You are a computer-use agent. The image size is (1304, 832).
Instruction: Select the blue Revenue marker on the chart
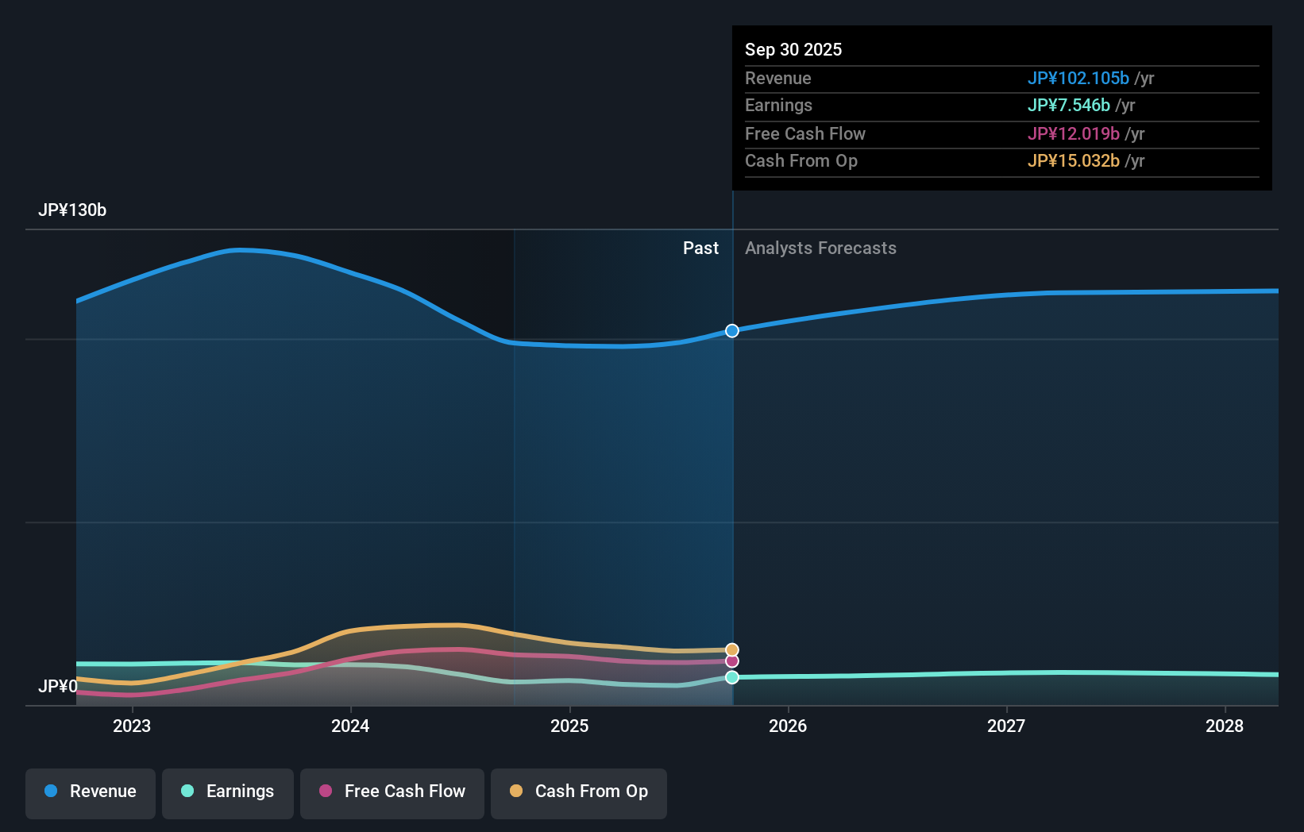tap(731, 331)
